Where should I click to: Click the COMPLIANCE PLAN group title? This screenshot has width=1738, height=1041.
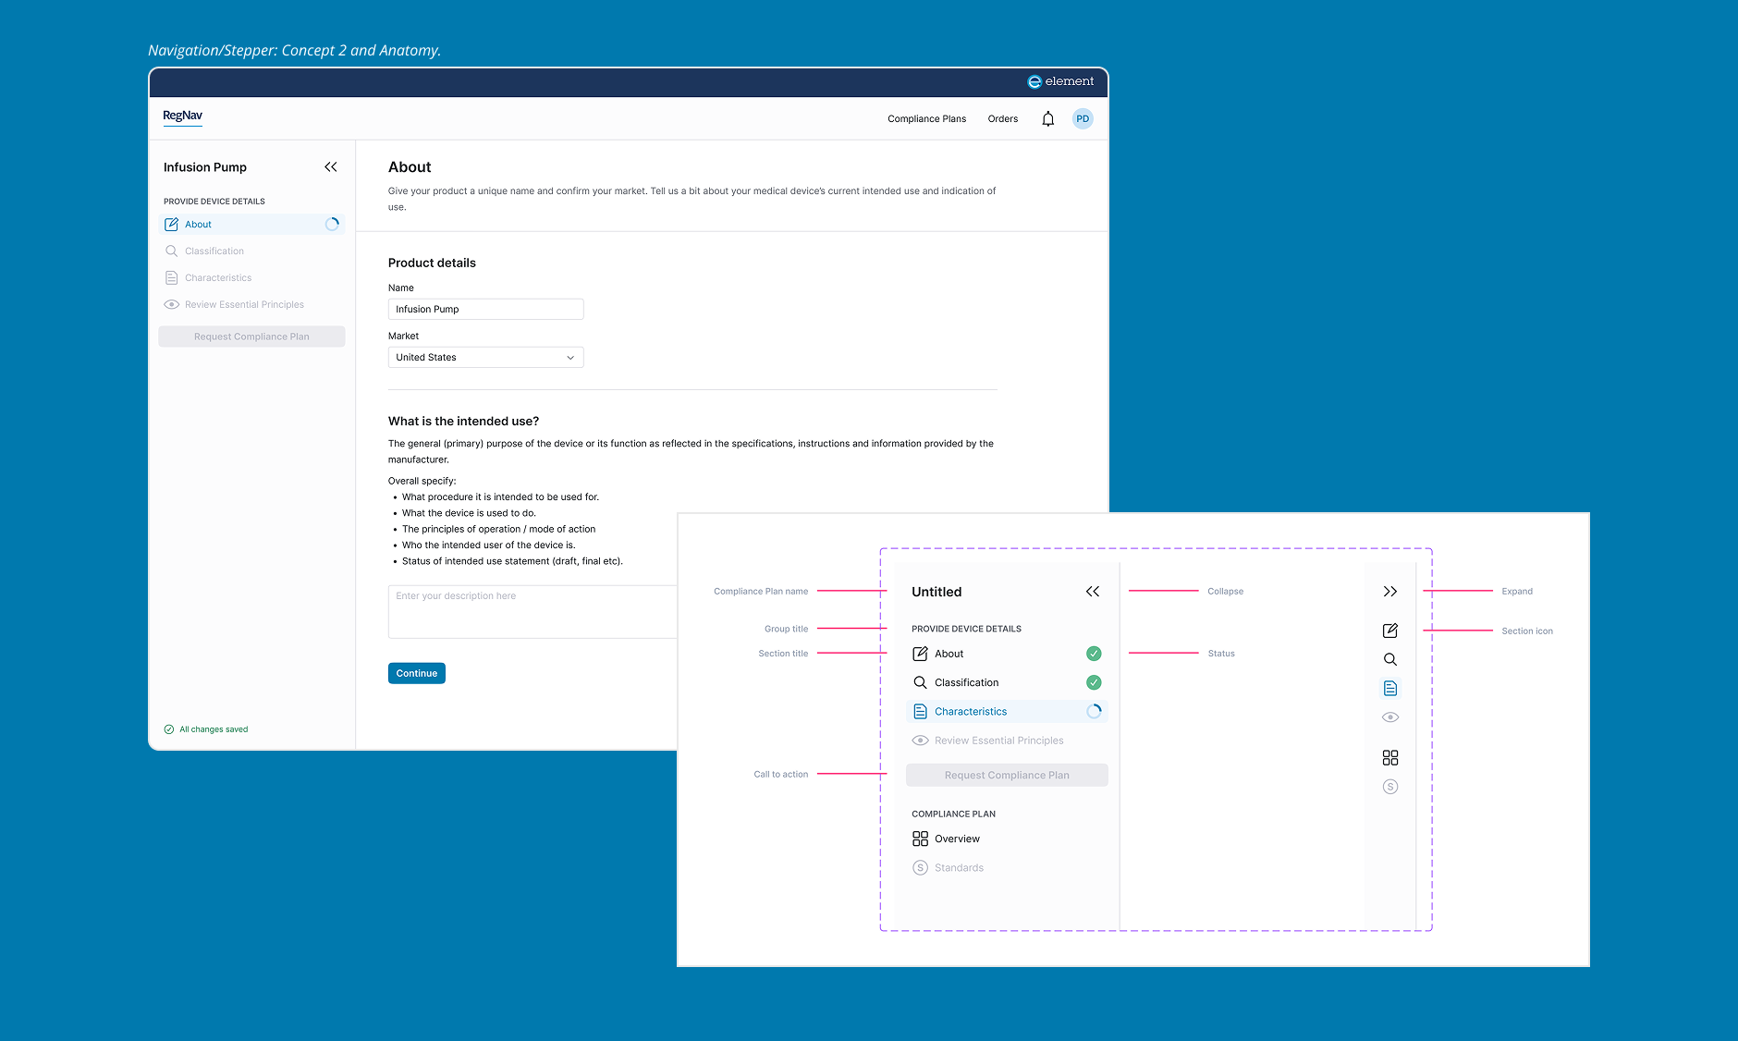[x=953, y=814]
